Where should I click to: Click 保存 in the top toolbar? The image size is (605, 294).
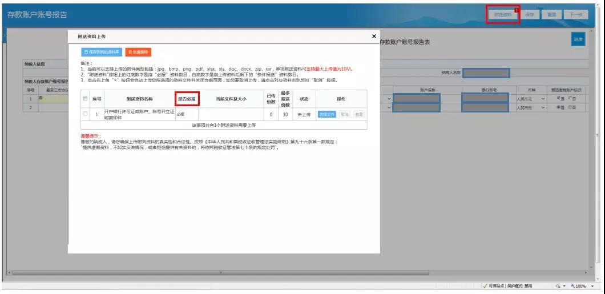(x=530, y=15)
